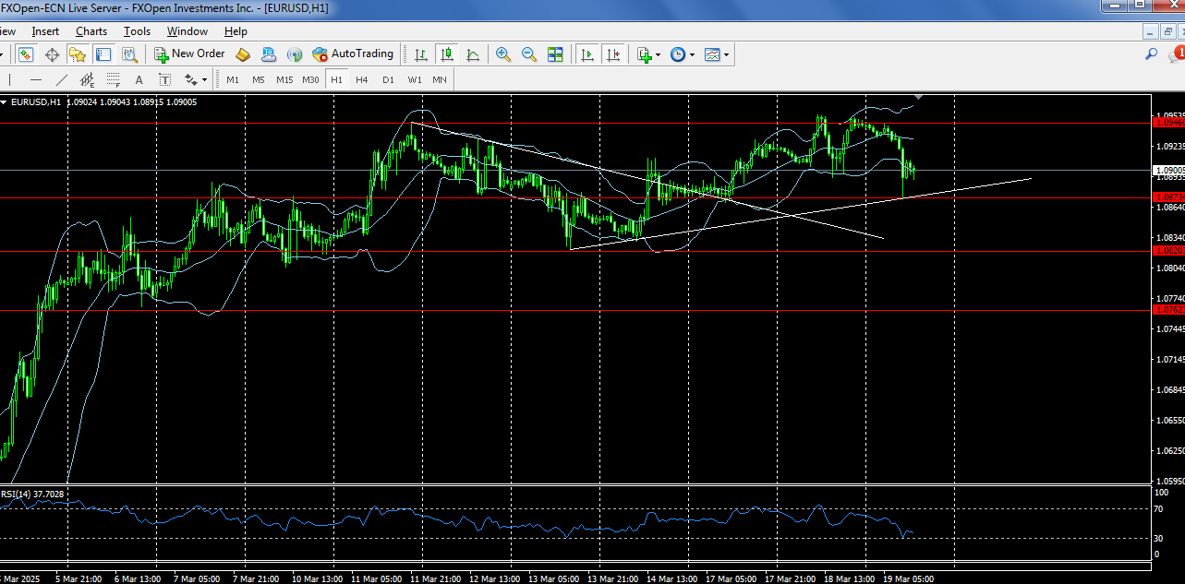Toggle the Market Watch panel icon
The height and width of the screenshot is (584, 1185).
[x=26, y=54]
